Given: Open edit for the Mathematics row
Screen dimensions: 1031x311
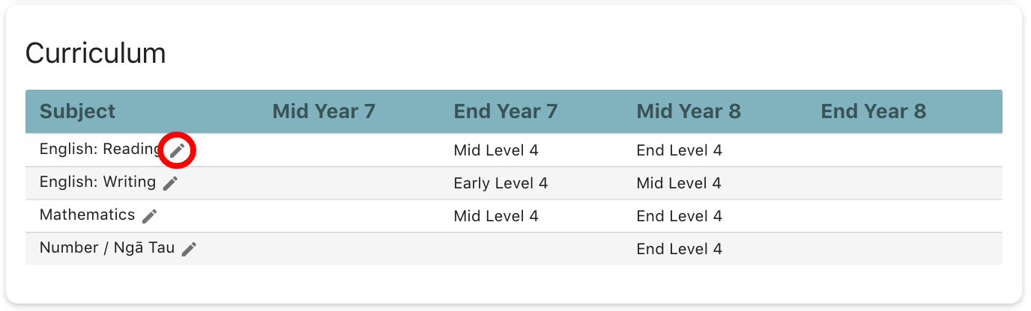Looking at the screenshot, I should (150, 216).
